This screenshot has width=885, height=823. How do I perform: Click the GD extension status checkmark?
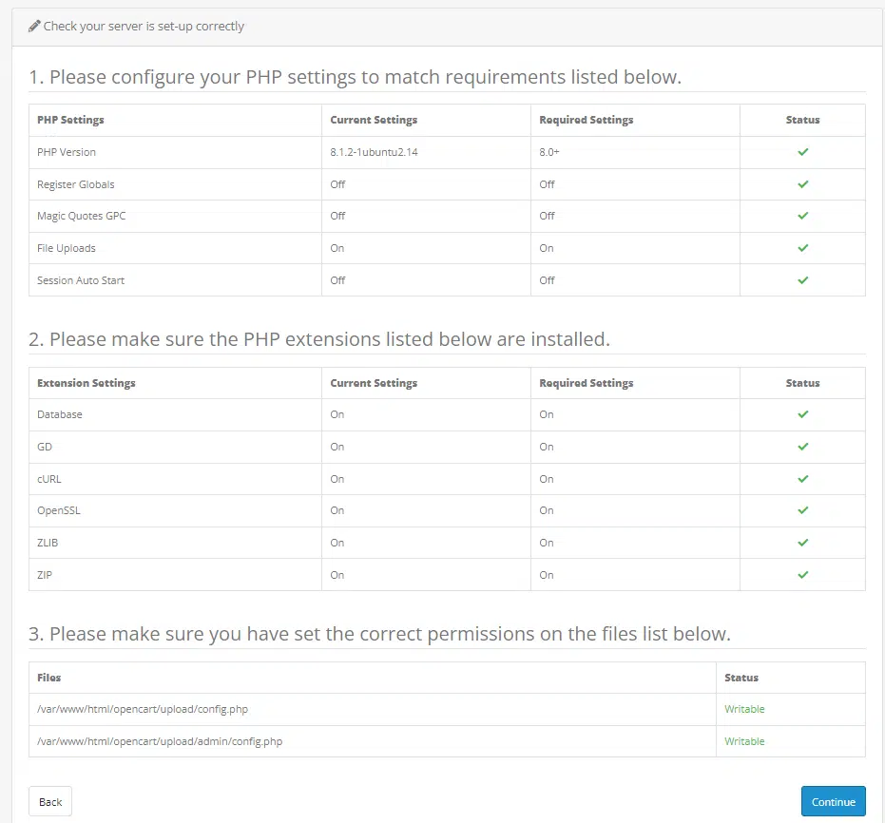802,447
